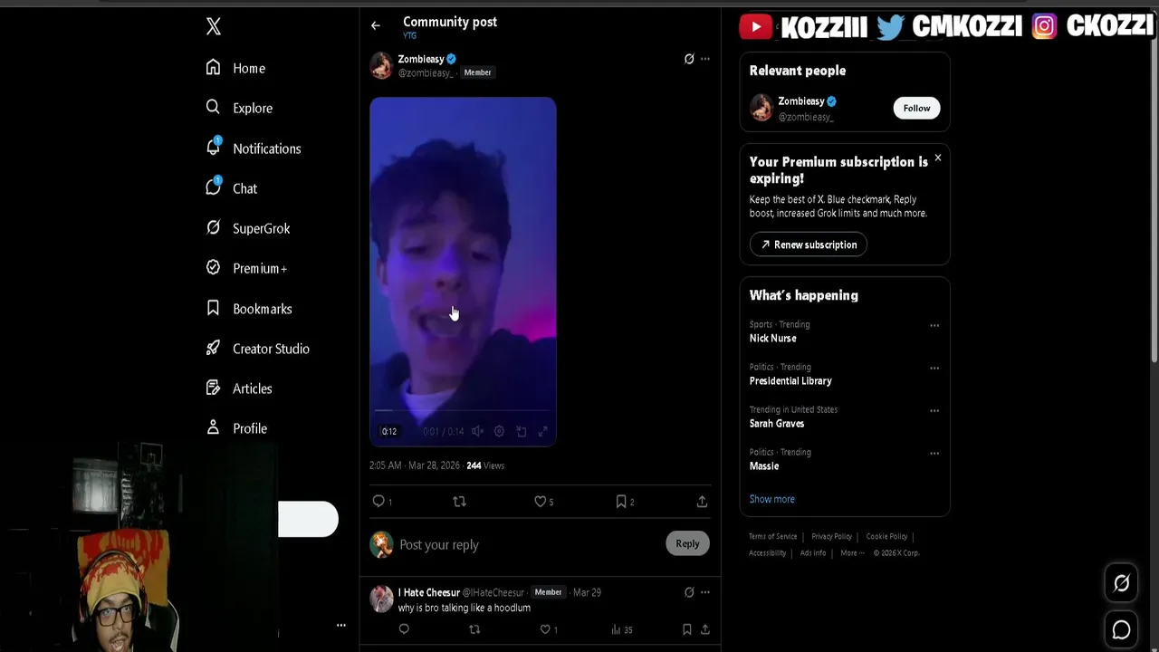The image size is (1159, 652).
Task: Go back using the arrow icon
Action: tap(376, 25)
